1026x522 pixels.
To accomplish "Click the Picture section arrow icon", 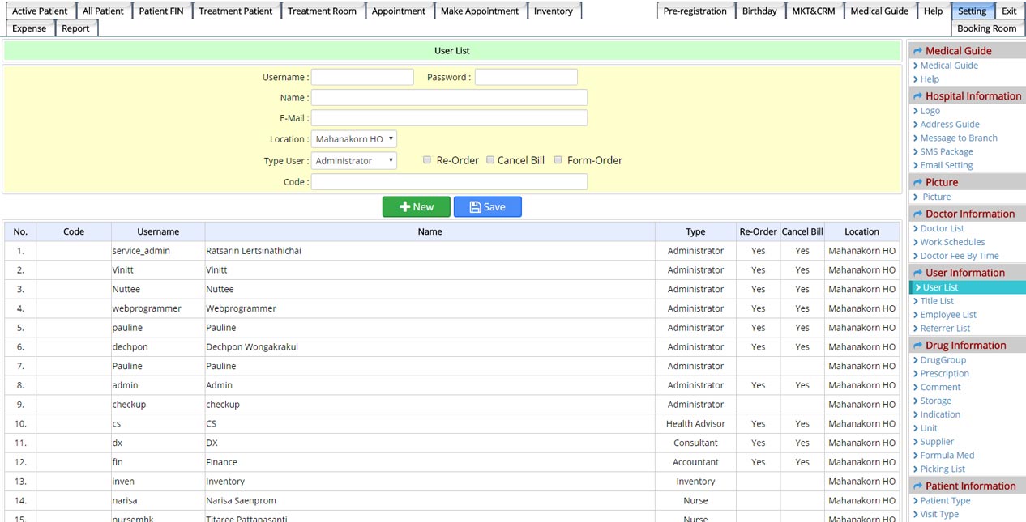I will tap(917, 183).
